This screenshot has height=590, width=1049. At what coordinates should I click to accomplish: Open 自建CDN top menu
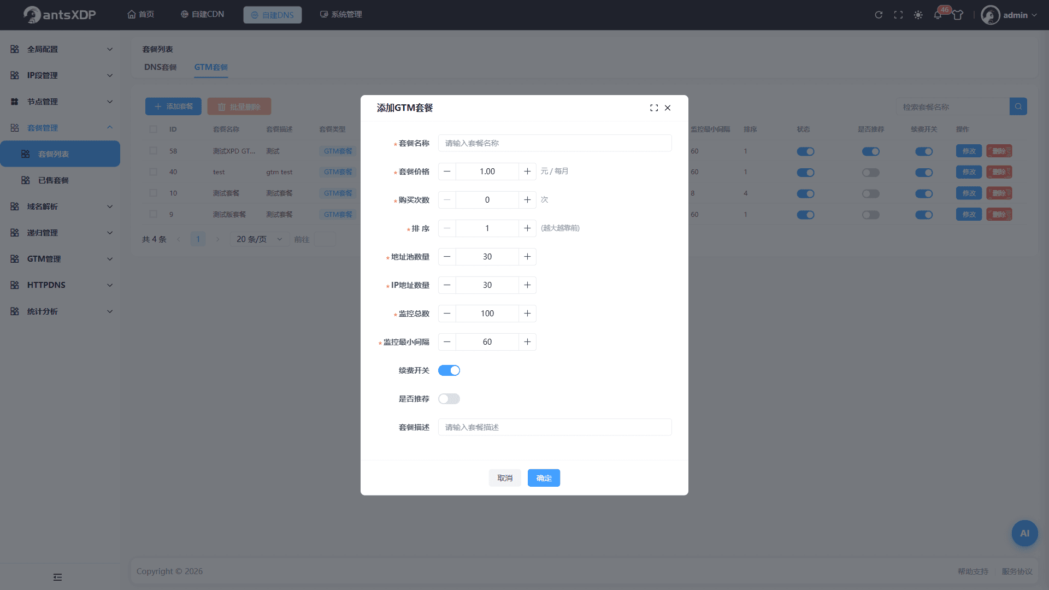tap(202, 15)
